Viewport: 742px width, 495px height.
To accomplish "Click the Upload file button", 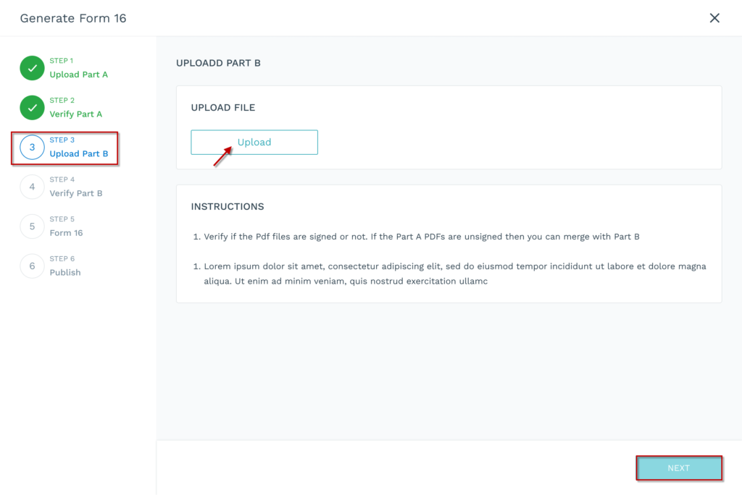I will pyautogui.click(x=254, y=142).
